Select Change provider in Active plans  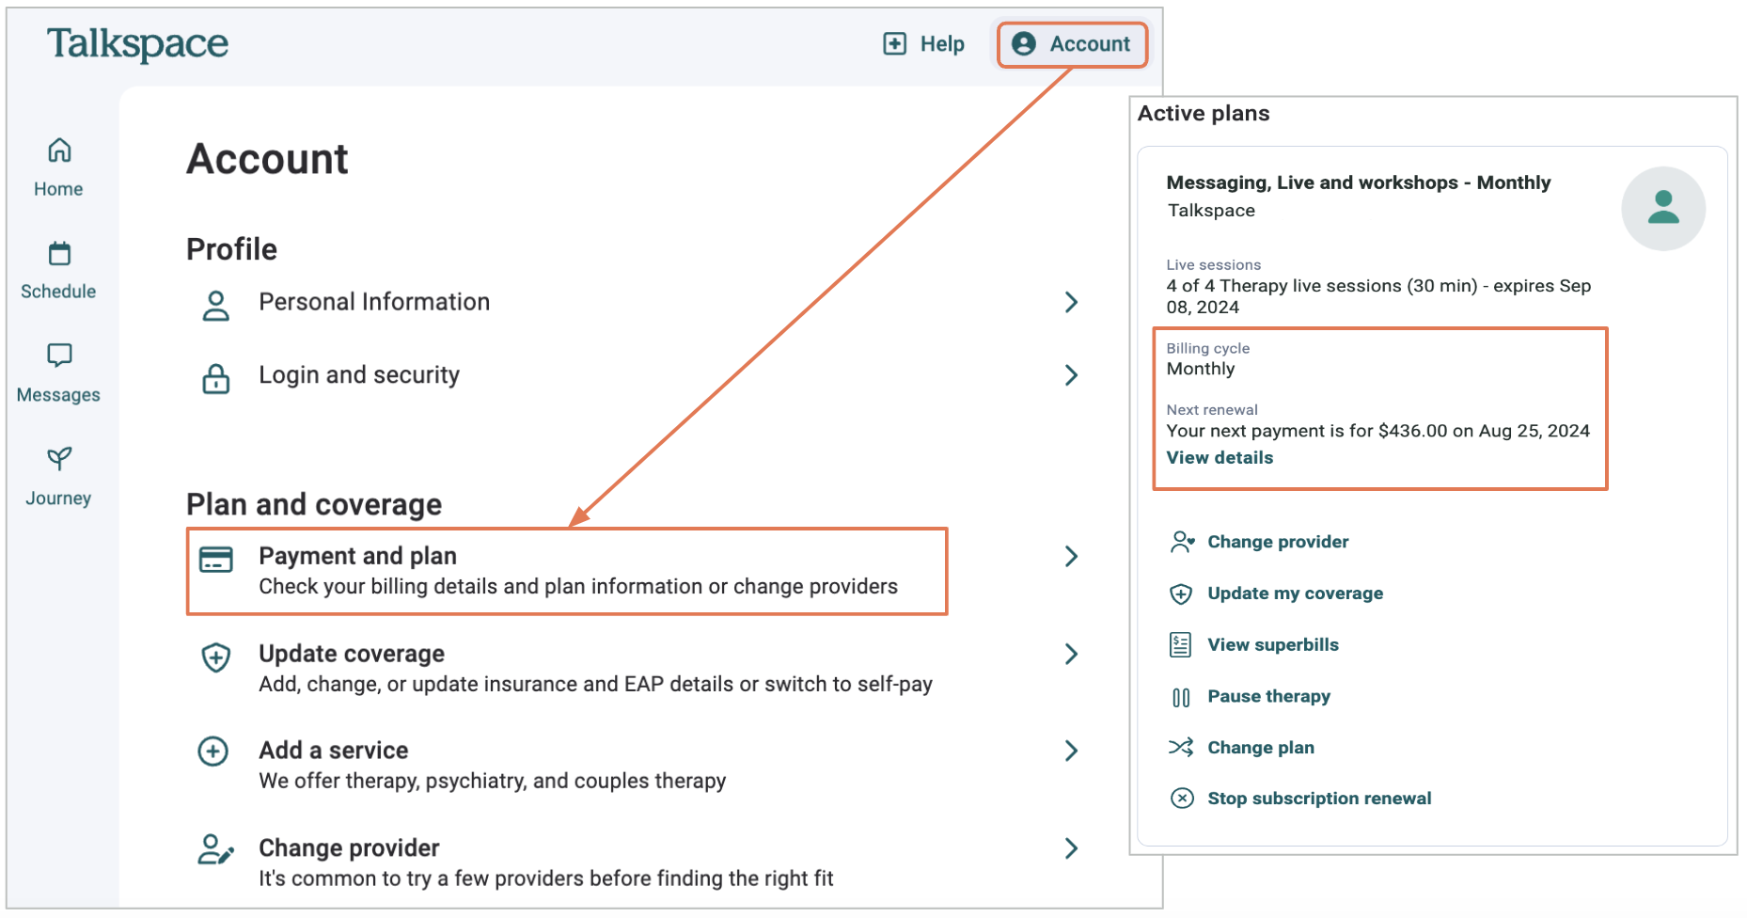point(1277,542)
